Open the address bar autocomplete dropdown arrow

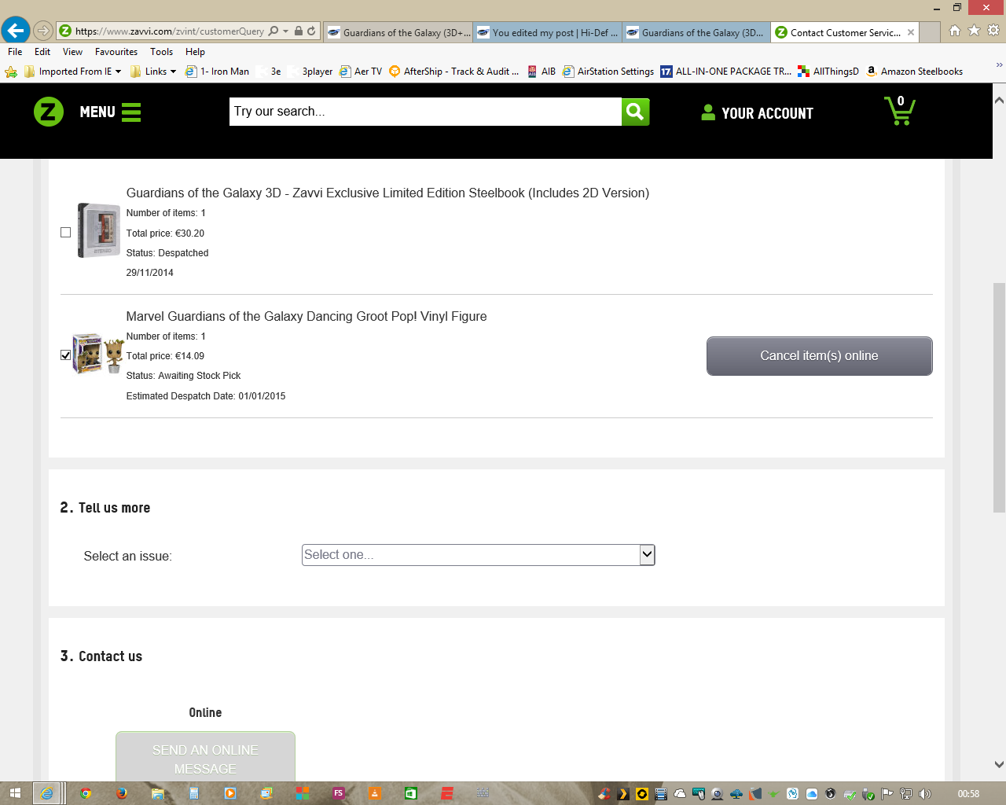[286, 31]
